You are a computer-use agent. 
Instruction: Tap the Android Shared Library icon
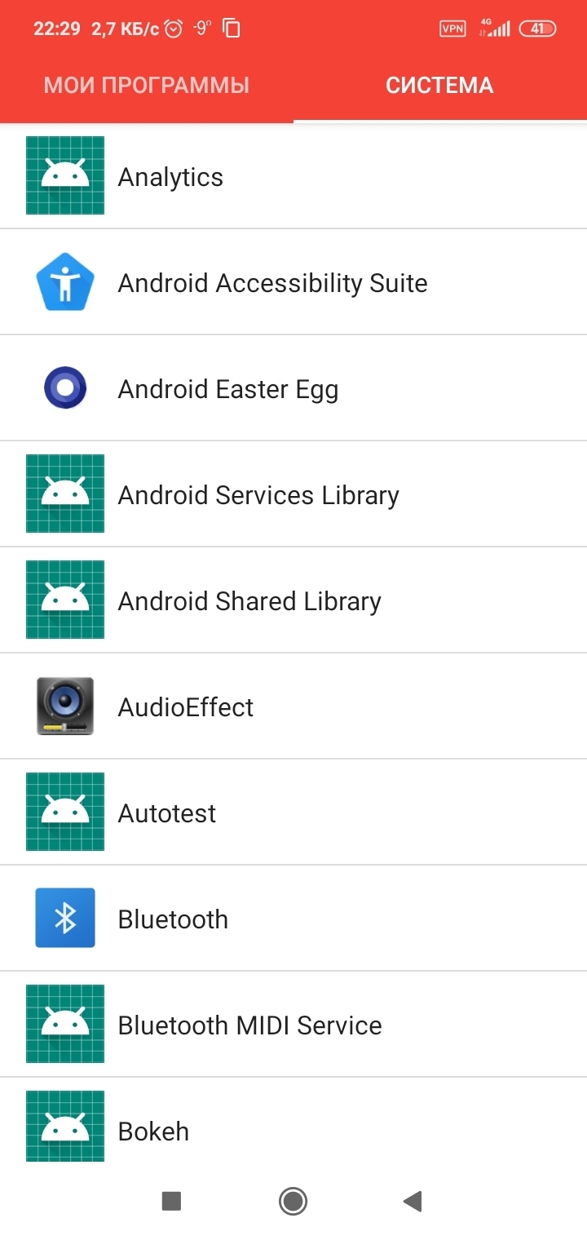pos(65,600)
